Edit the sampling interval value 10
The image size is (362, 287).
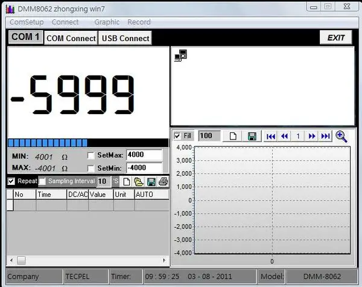tap(104, 181)
